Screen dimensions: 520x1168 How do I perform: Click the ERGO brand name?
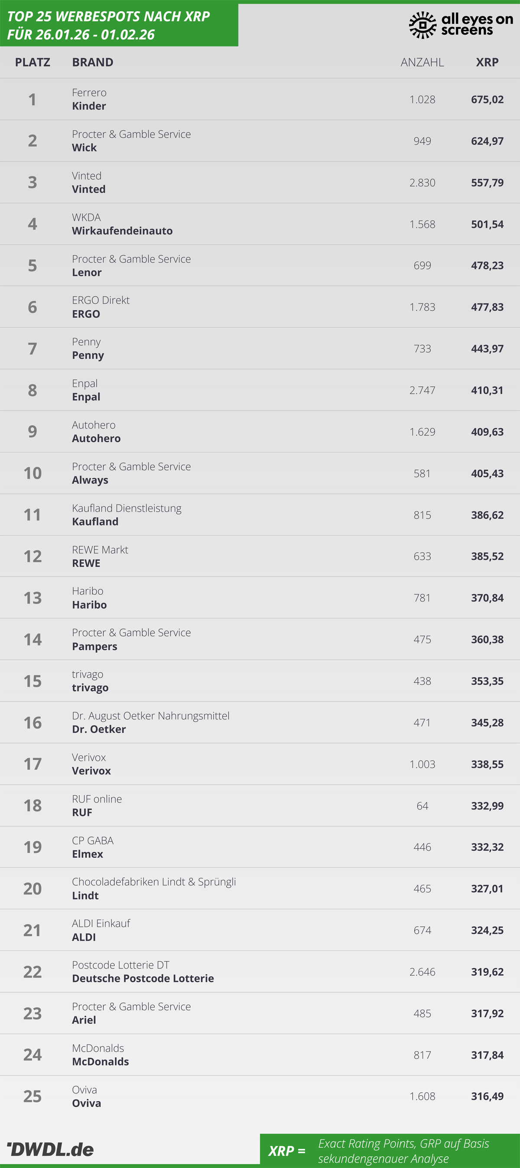click(x=86, y=314)
